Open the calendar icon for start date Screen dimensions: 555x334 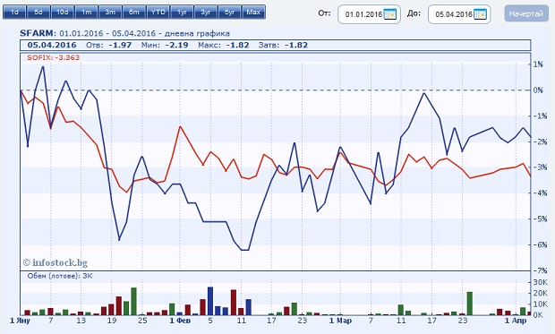coord(389,14)
